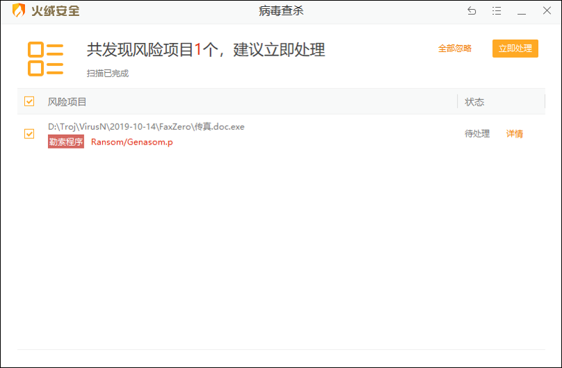Select the Ransom/Genasom.p threat name
Screen dimensions: 562x368
coord(132,142)
